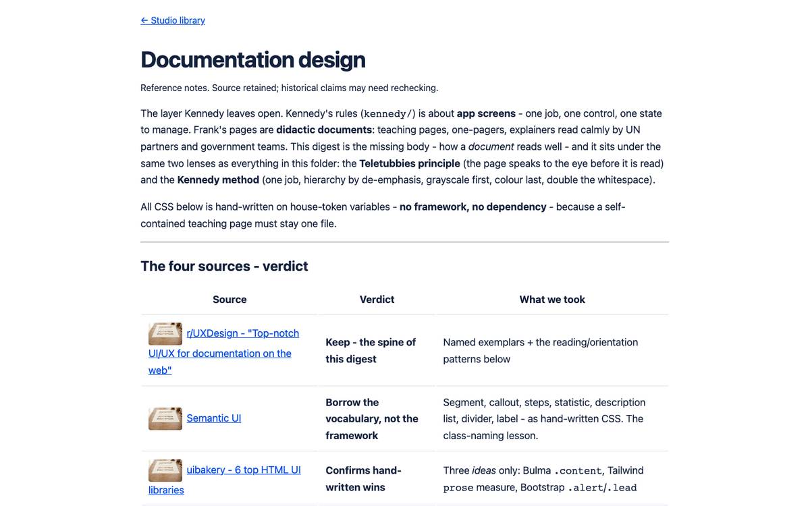Click the Documentation design page title
810x506 pixels.
253,59
